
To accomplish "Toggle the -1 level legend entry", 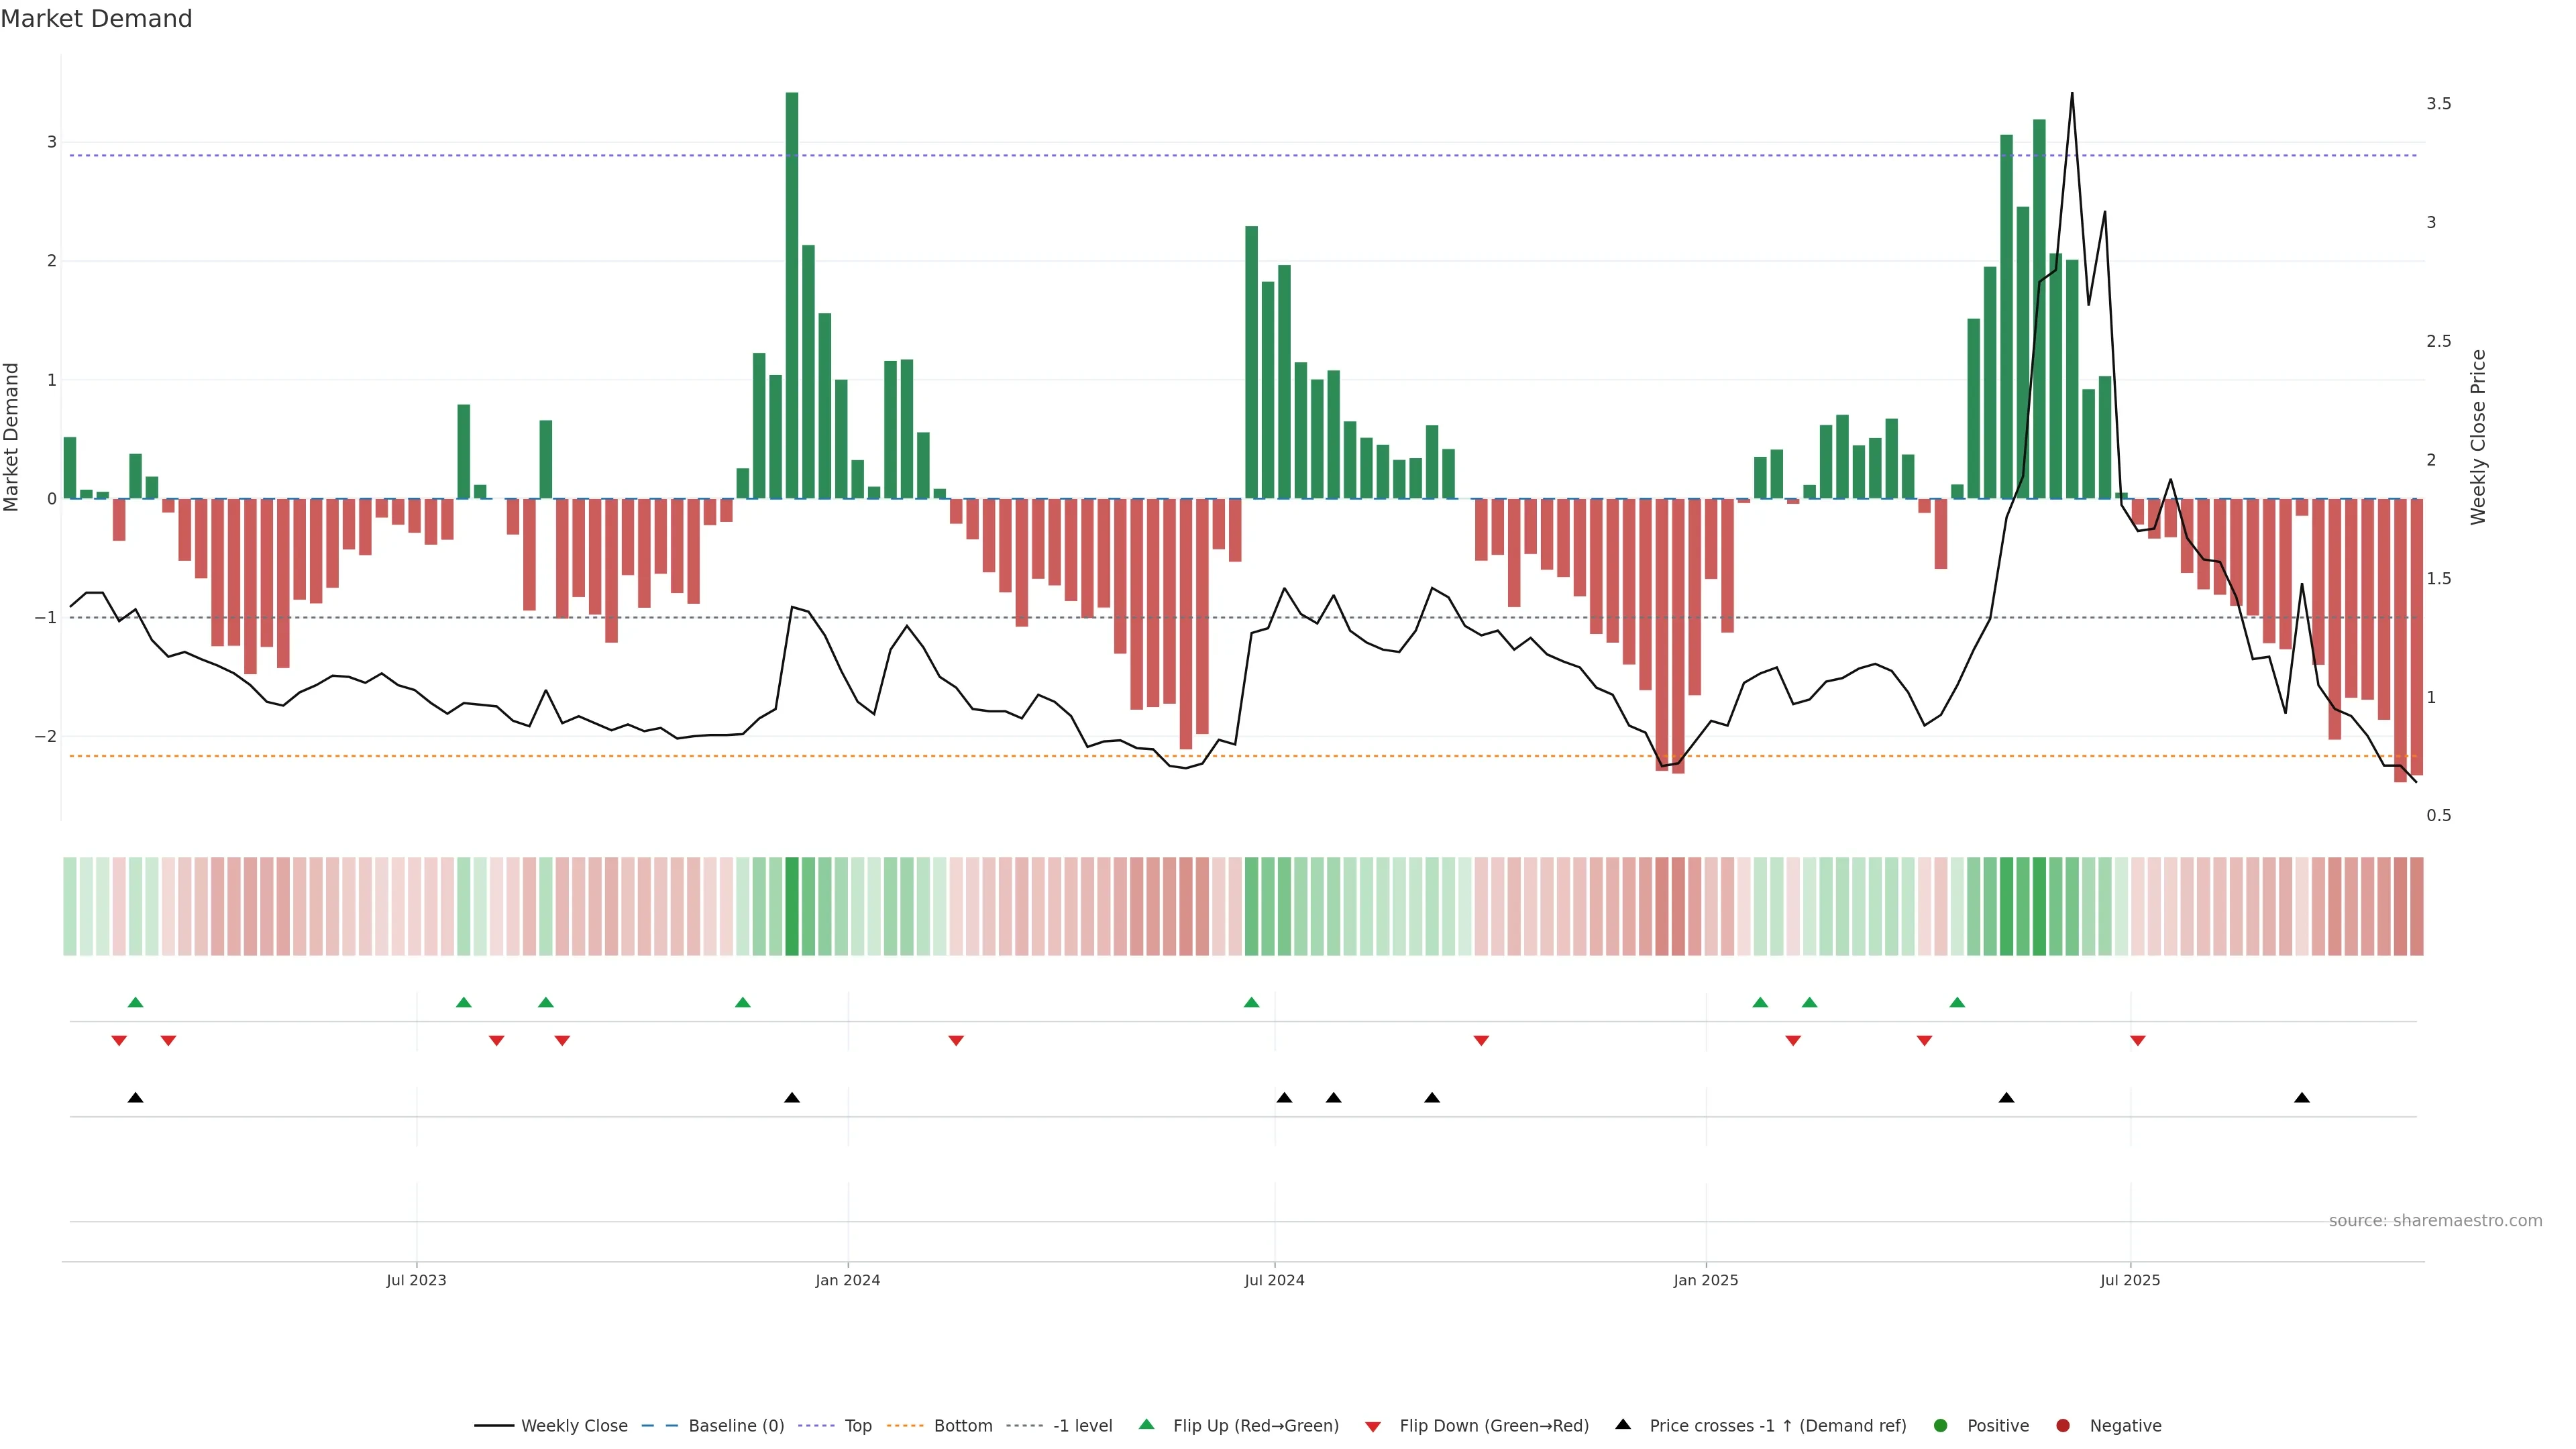I will click(1082, 1425).
